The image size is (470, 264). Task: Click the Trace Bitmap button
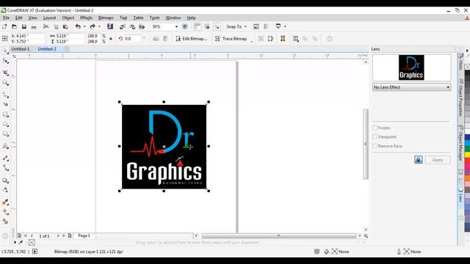(231, 39)
